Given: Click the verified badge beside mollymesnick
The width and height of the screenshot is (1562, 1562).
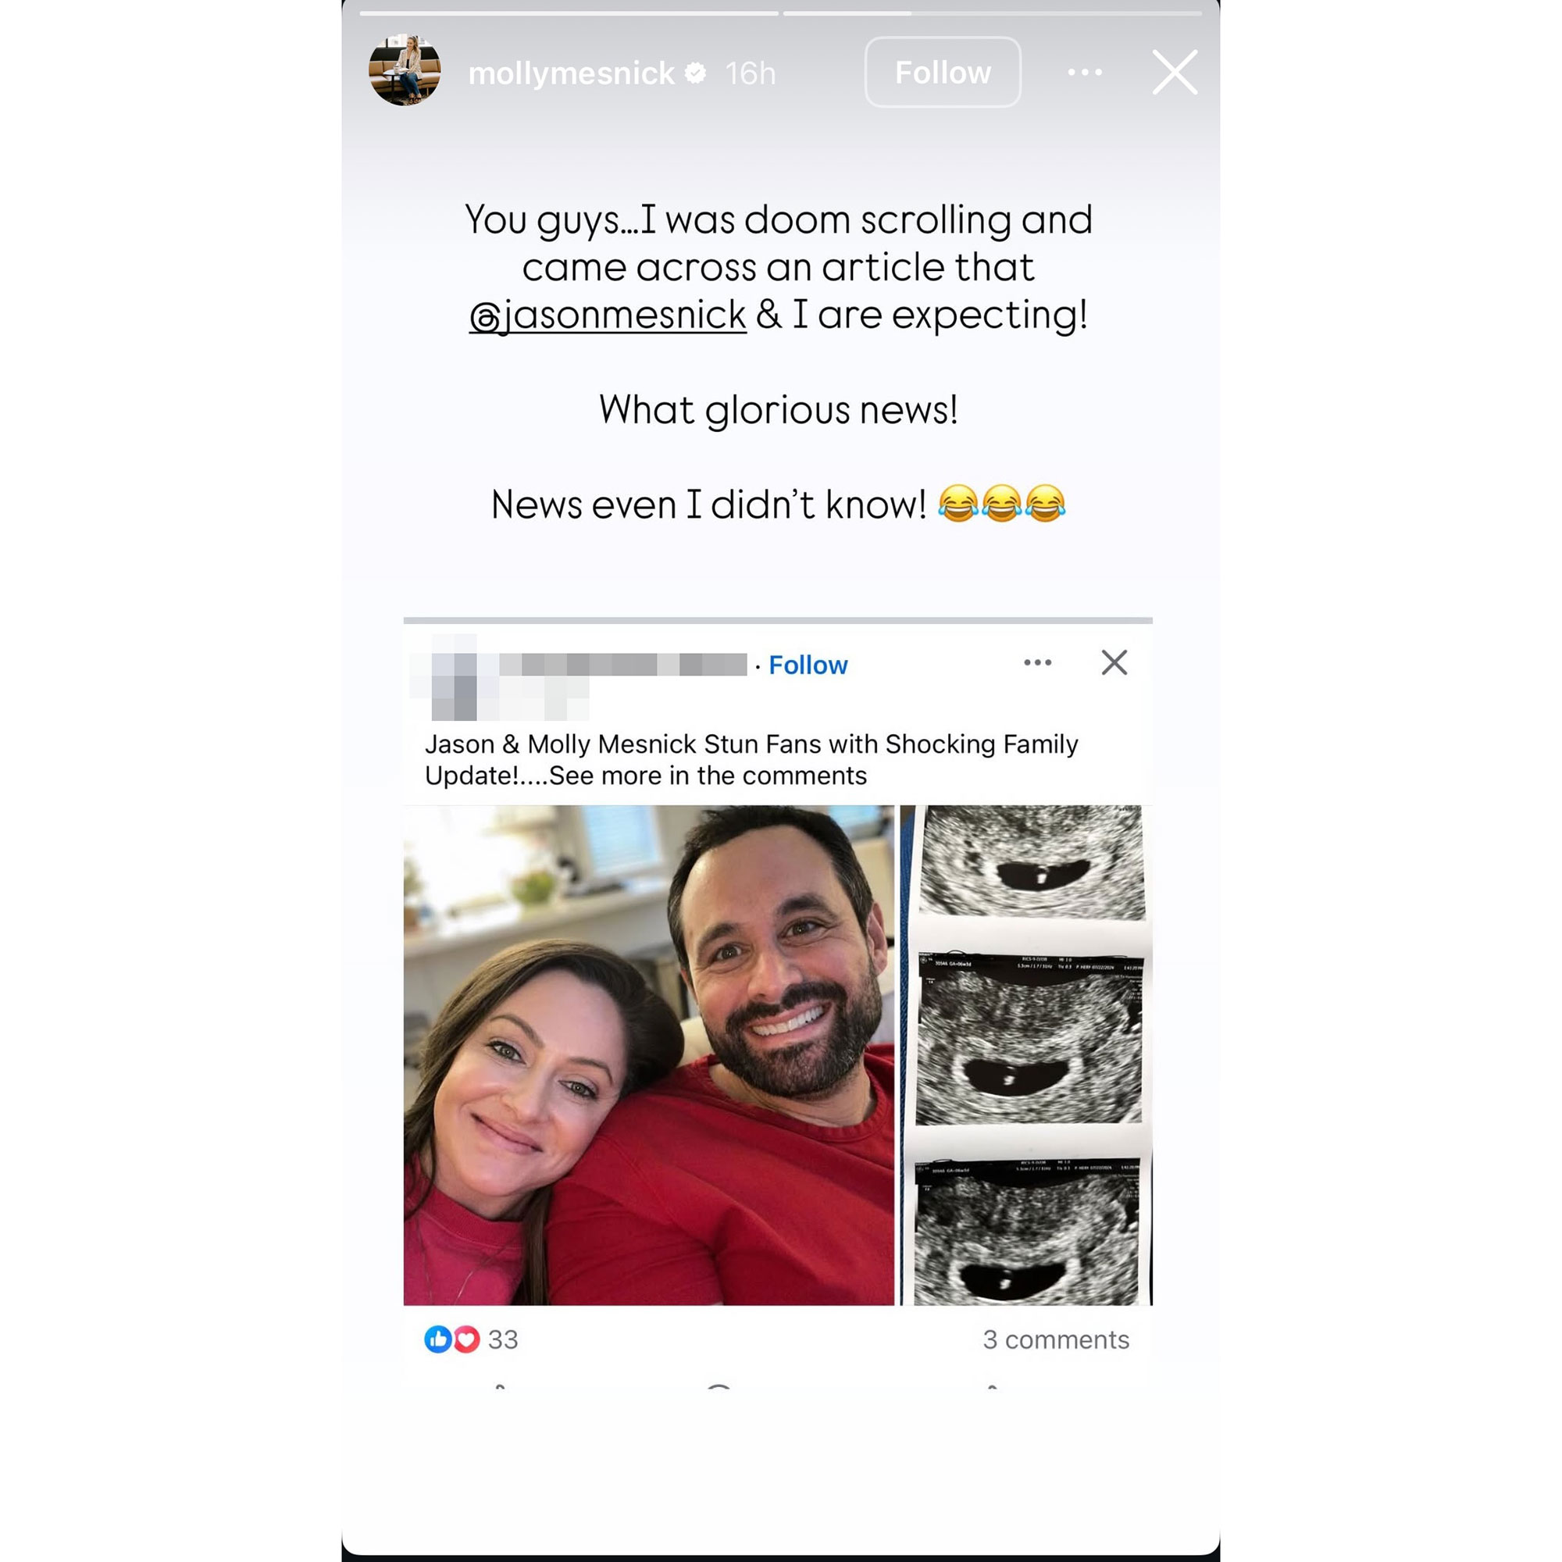Looking at the screenshot, I should 695,73.
